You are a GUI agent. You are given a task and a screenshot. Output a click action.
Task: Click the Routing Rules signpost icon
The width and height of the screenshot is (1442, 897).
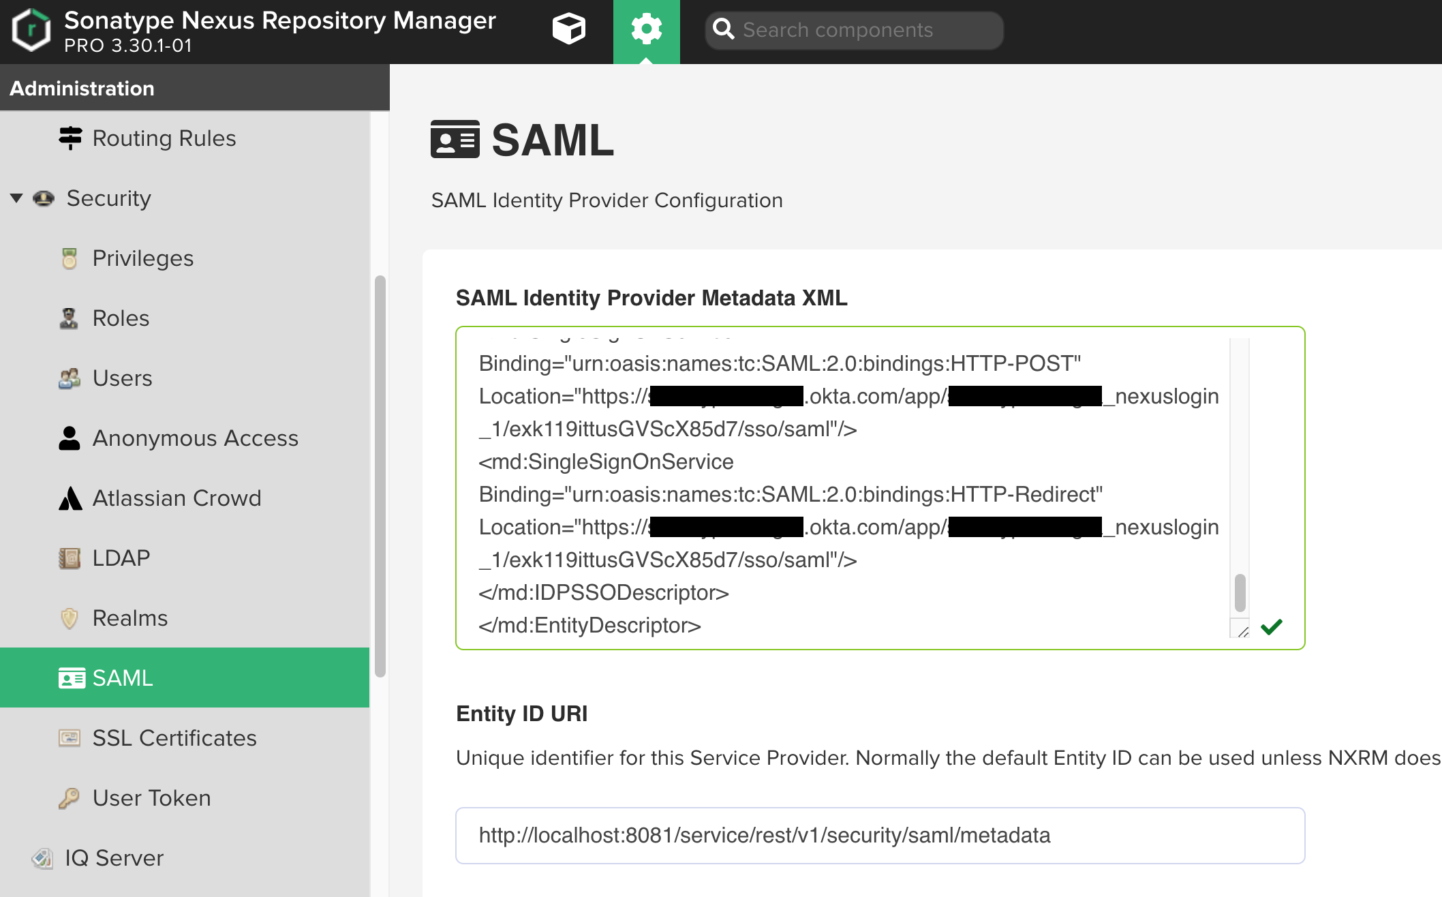[70, 138]
